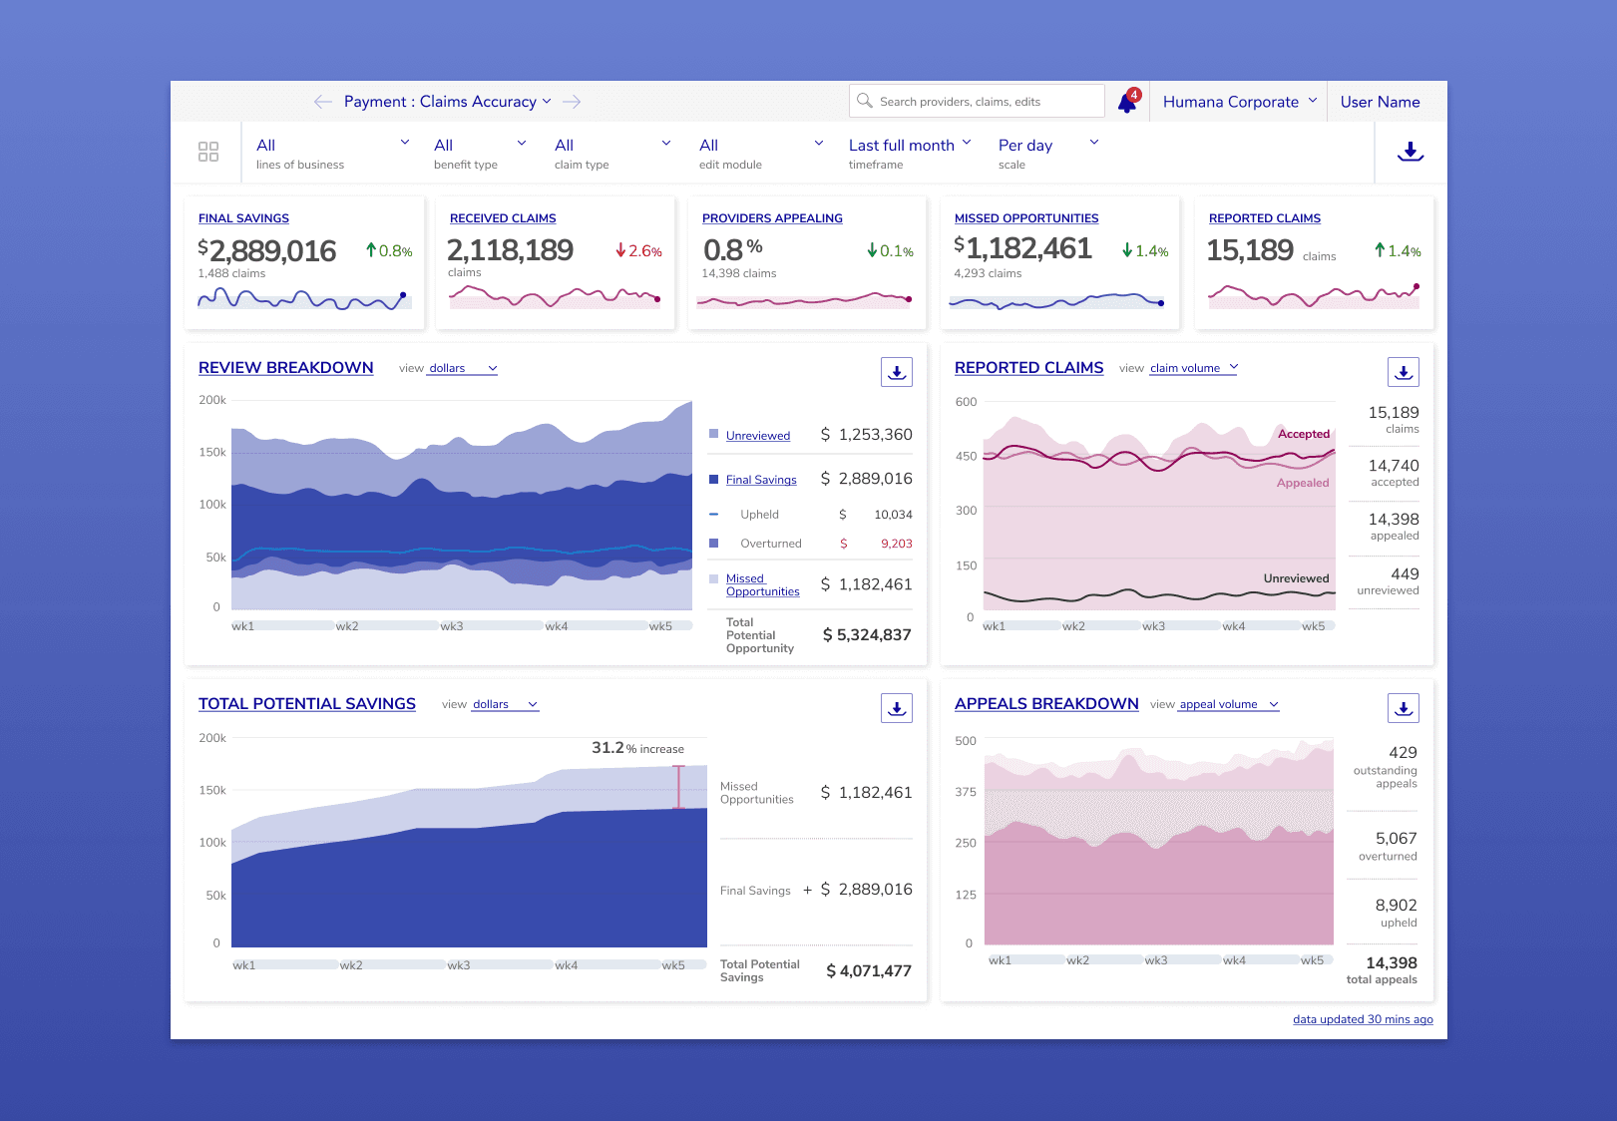This screenshot has width=1617, height=1121.
Task: Open FINAL SAVINGS card link
Action: 243,218
